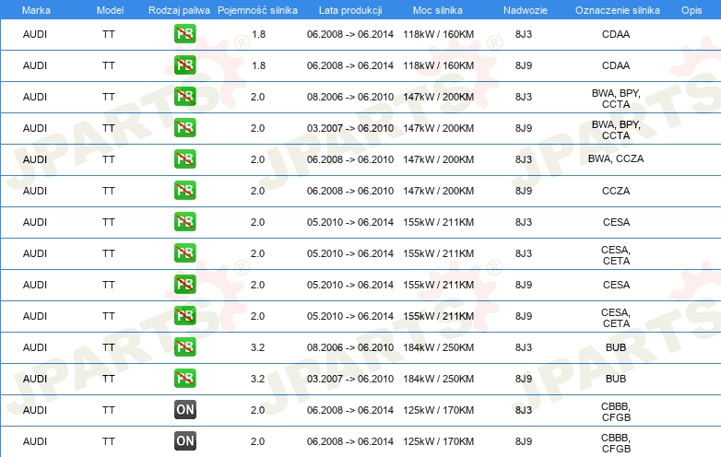Click petrol icon in 08.2006 147kW 8J3 row
This screenshot has height=457, width=721.
[184, 97]
